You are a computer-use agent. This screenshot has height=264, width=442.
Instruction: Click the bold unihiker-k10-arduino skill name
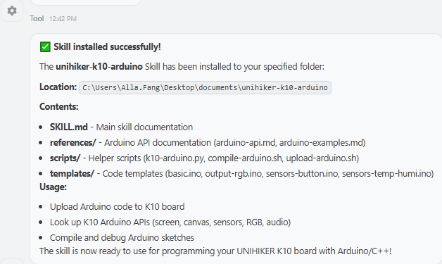(x=99, y=67)
